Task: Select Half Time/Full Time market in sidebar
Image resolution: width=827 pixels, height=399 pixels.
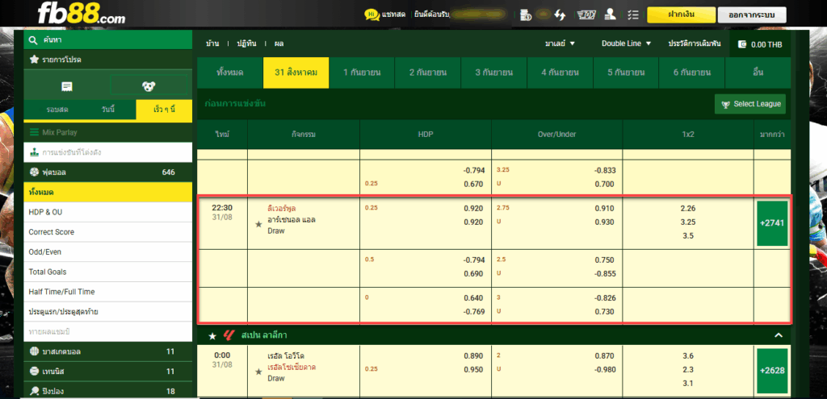Action: pyautogui.click(x=108, y=292)
